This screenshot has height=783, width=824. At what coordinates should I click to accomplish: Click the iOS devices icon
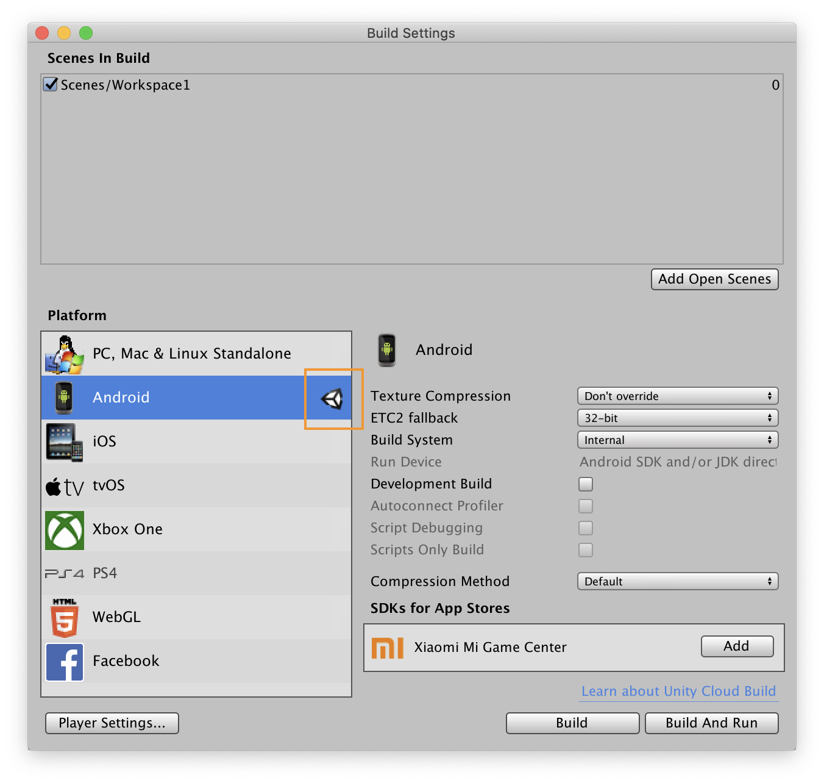click(64, 442)
